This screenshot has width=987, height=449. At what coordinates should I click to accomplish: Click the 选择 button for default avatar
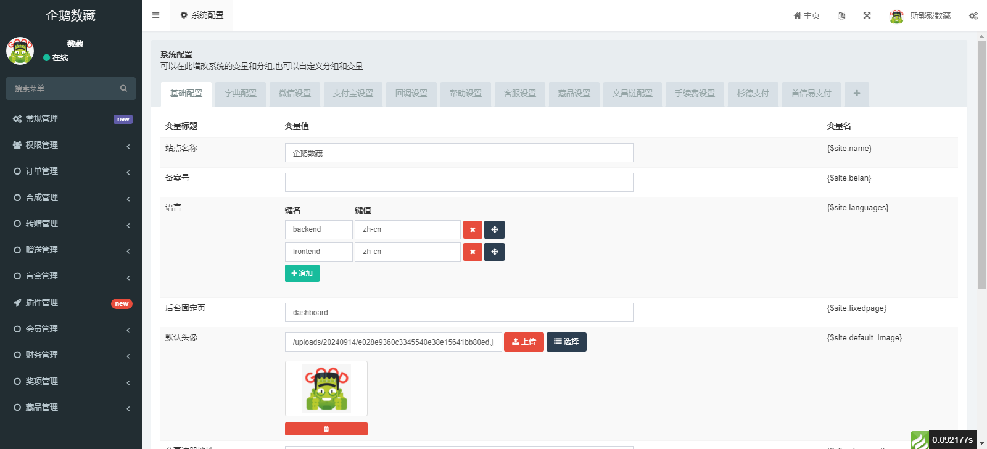(x=566, y=342)
